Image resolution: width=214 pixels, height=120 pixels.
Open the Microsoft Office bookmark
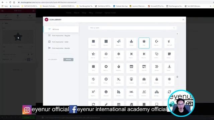pos(156,6)
